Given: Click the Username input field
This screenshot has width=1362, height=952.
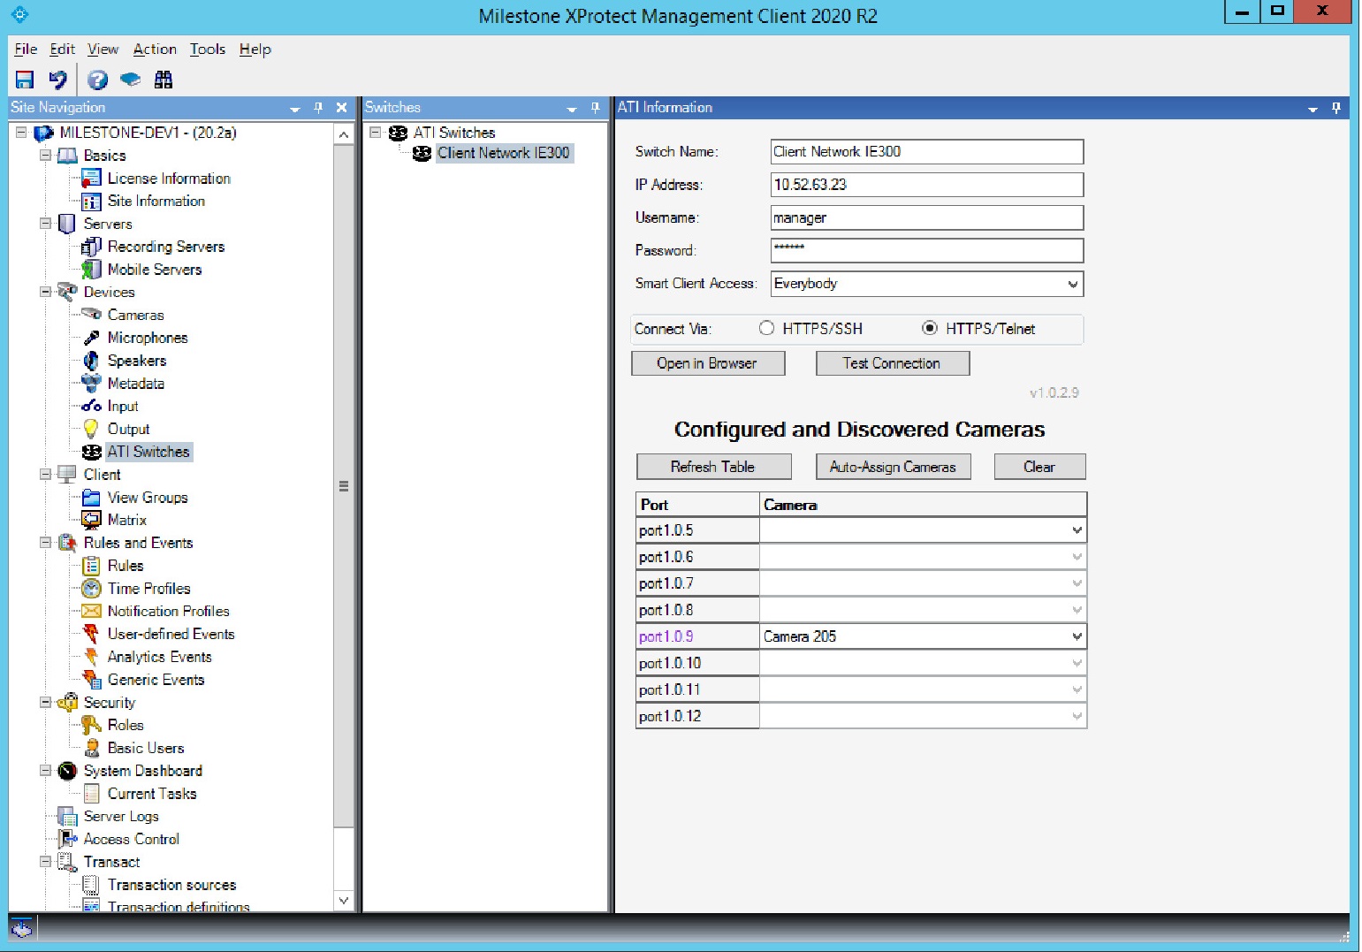Looking at the screenshot, I should (x=927, y=217).
